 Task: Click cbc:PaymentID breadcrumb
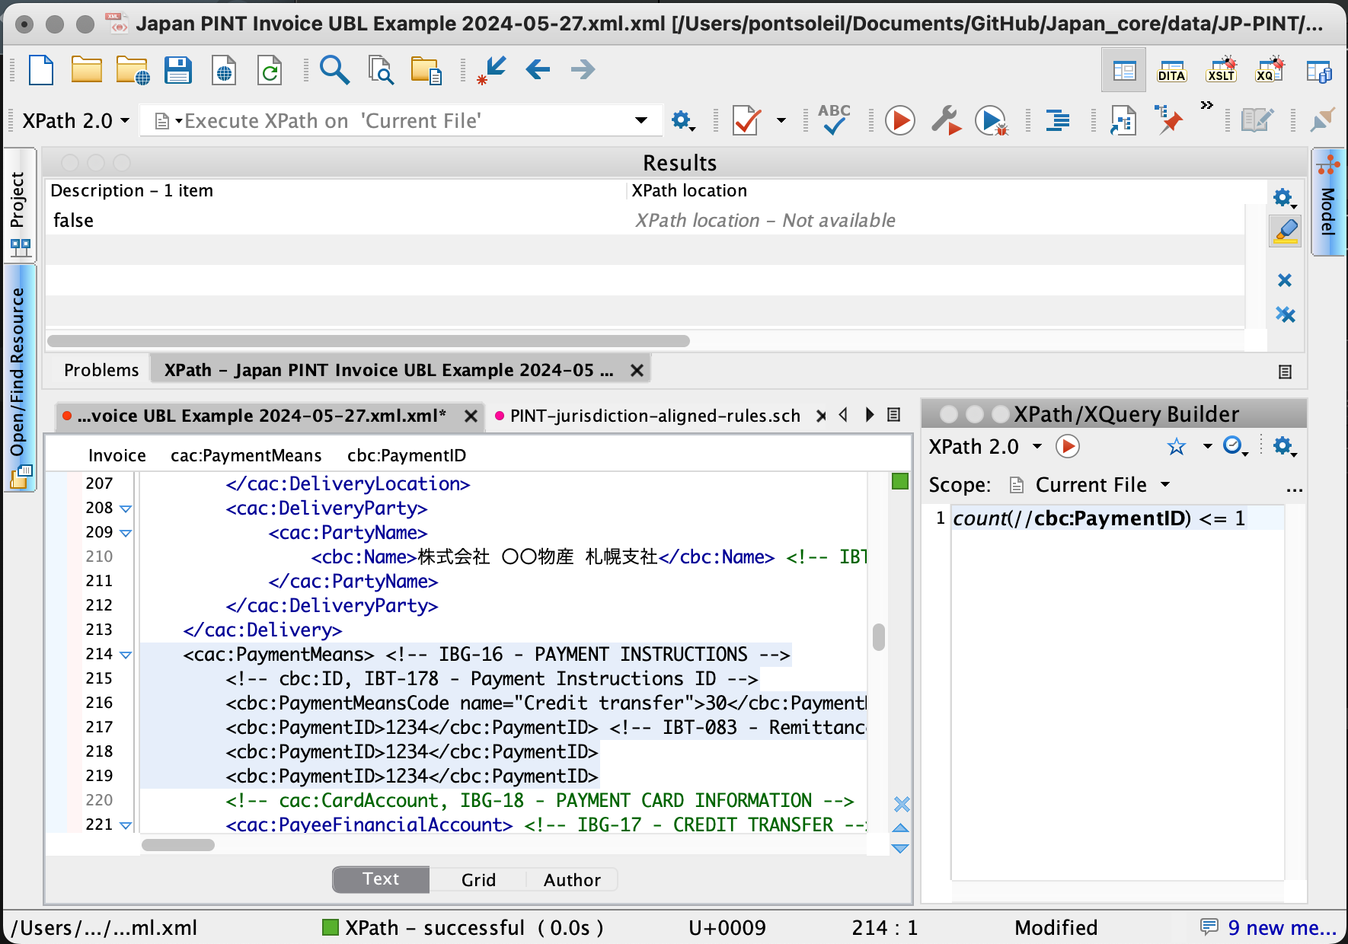[407, 455]
